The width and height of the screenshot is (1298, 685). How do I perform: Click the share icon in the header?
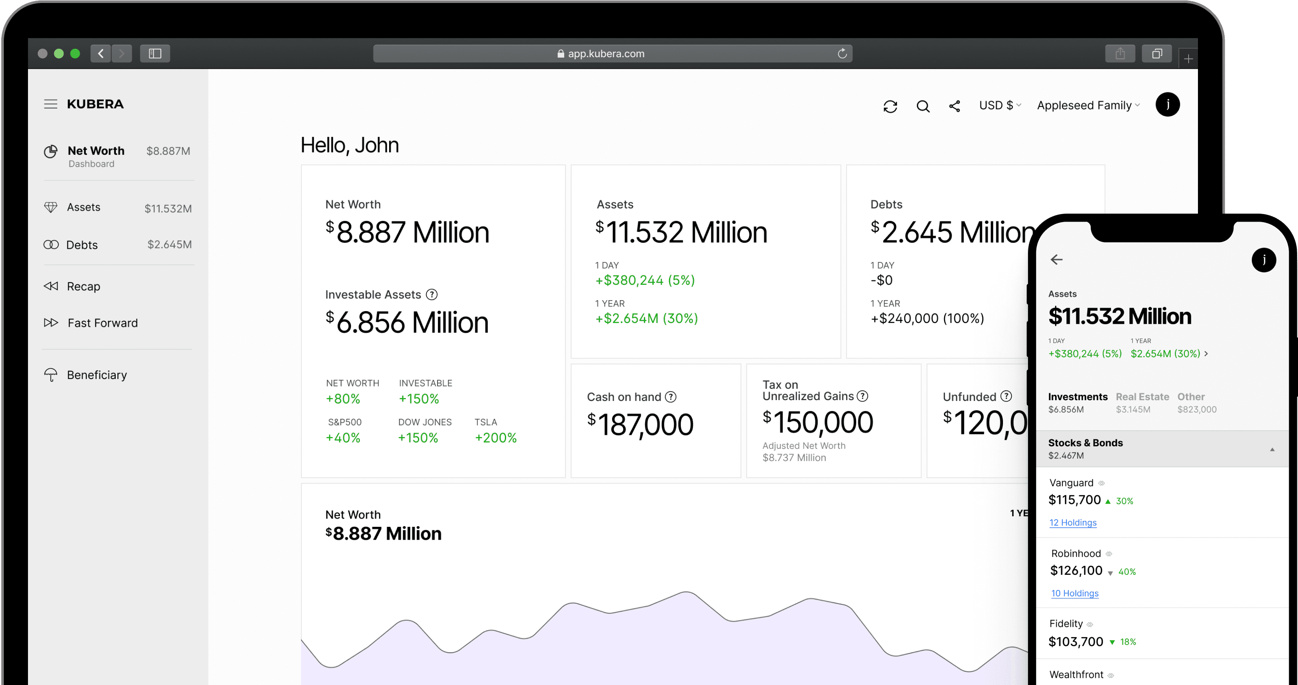point(954,106)
